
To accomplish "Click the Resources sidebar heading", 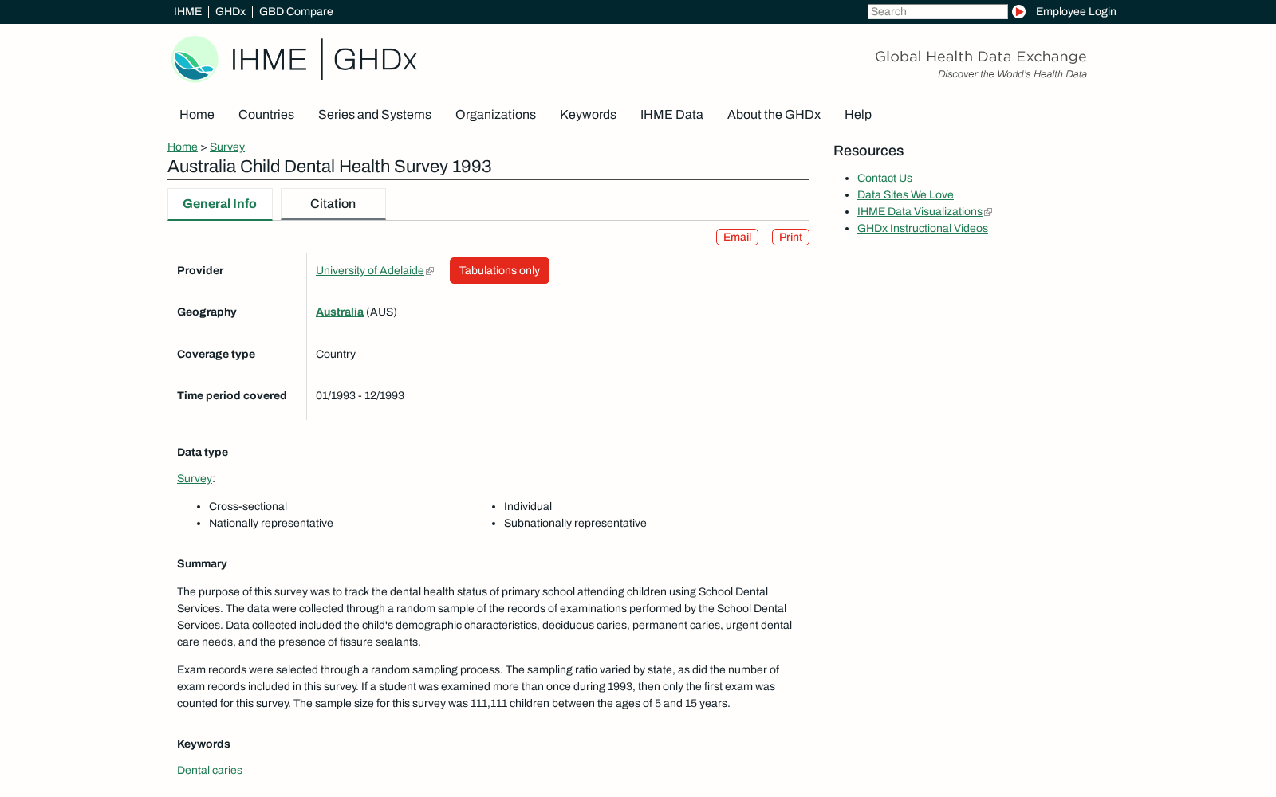I will [x=868, y=151].
